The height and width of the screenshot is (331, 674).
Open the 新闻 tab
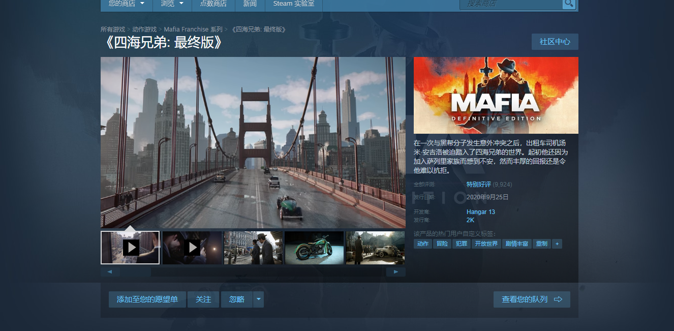tap(250, 4)
